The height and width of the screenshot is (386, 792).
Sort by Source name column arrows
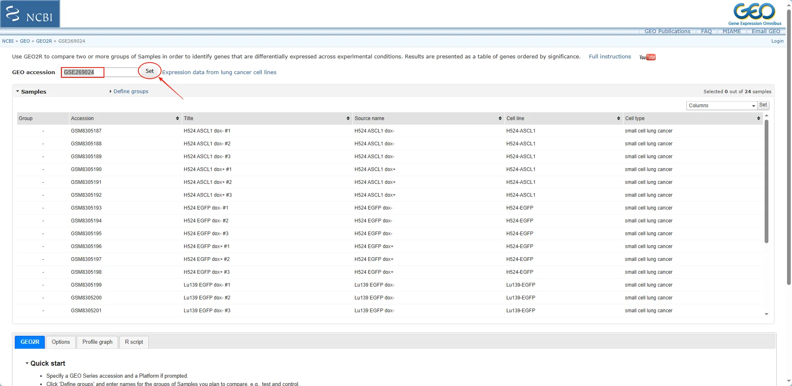pos(500,118)
